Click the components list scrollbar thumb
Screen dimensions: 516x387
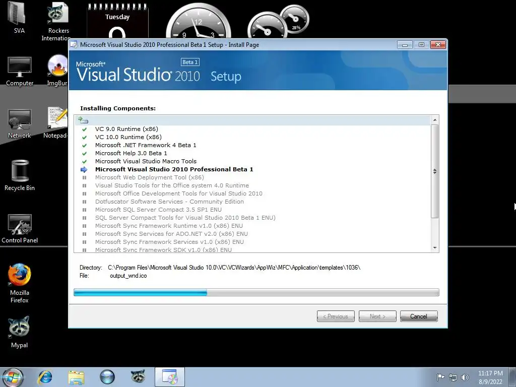click(435, 171)
